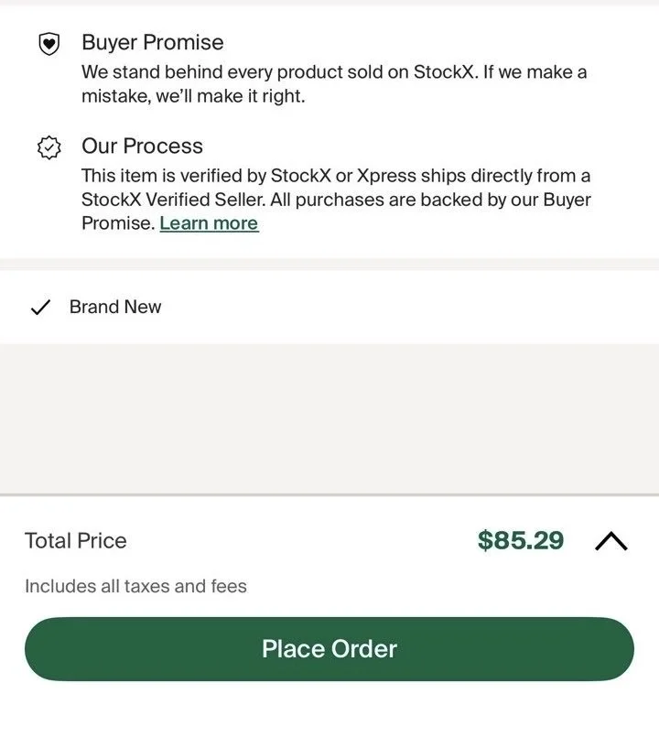Tap the "mistake, we'll make it right" line
Viewport: 659px width, 748px height.
pos(192,96)
